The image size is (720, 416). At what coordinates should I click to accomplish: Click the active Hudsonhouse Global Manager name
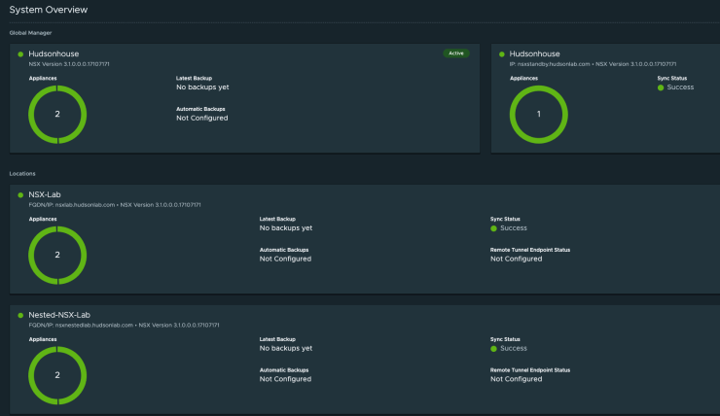54,54
